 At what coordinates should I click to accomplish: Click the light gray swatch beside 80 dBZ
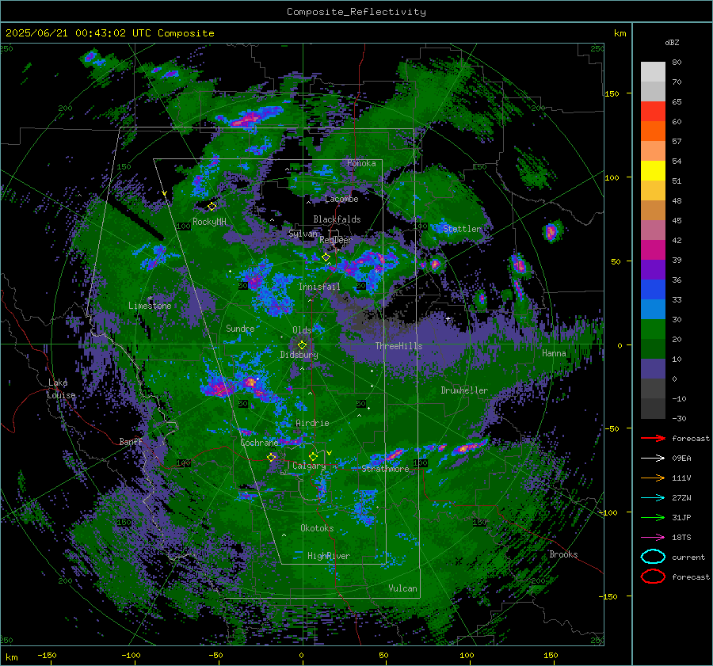(x=653, y=72)
